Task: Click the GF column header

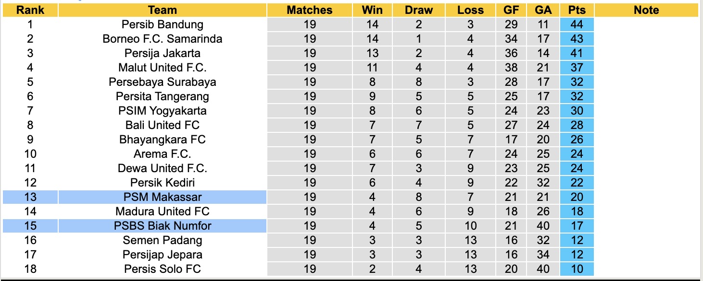Action: click(511, 10)
